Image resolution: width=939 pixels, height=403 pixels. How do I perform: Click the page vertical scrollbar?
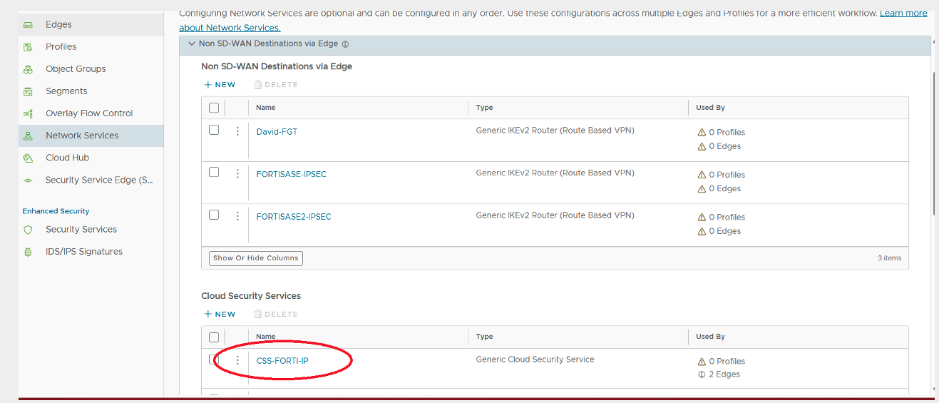tap(935, 143)
